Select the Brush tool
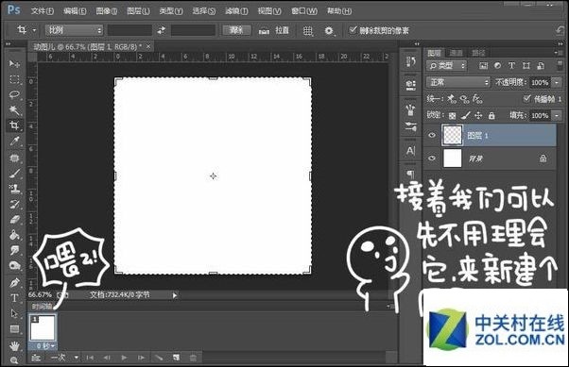 14,174
